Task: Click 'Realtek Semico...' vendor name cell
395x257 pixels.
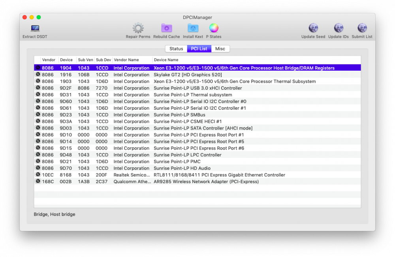Action: click(x=132, y=175)
